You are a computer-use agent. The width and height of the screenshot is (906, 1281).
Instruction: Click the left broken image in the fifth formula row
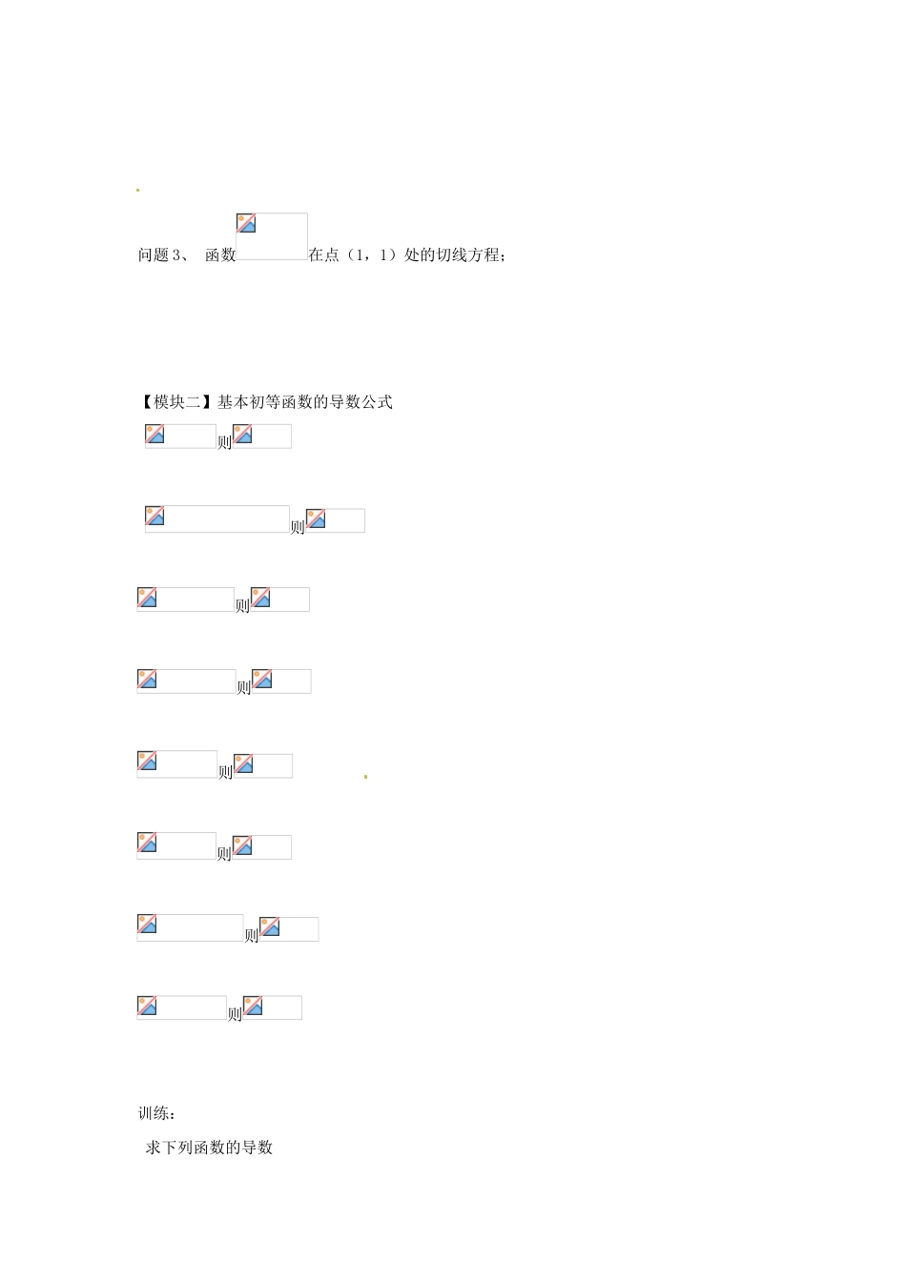coord(177,763)
